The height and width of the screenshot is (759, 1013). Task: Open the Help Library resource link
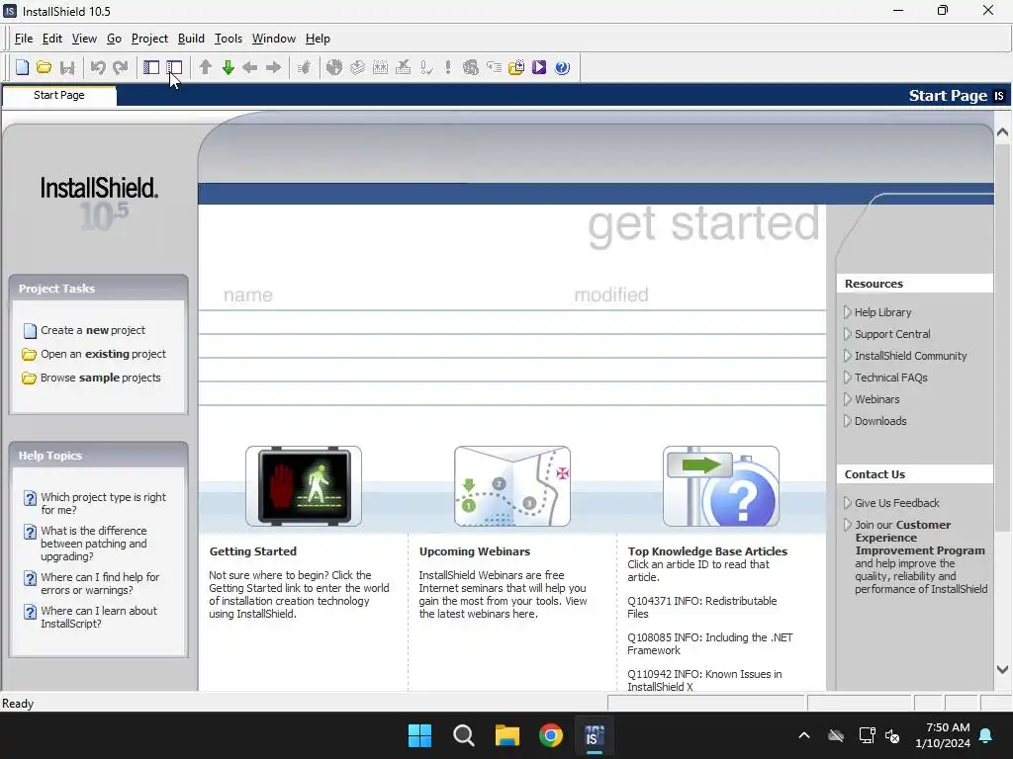click(882, 312)
